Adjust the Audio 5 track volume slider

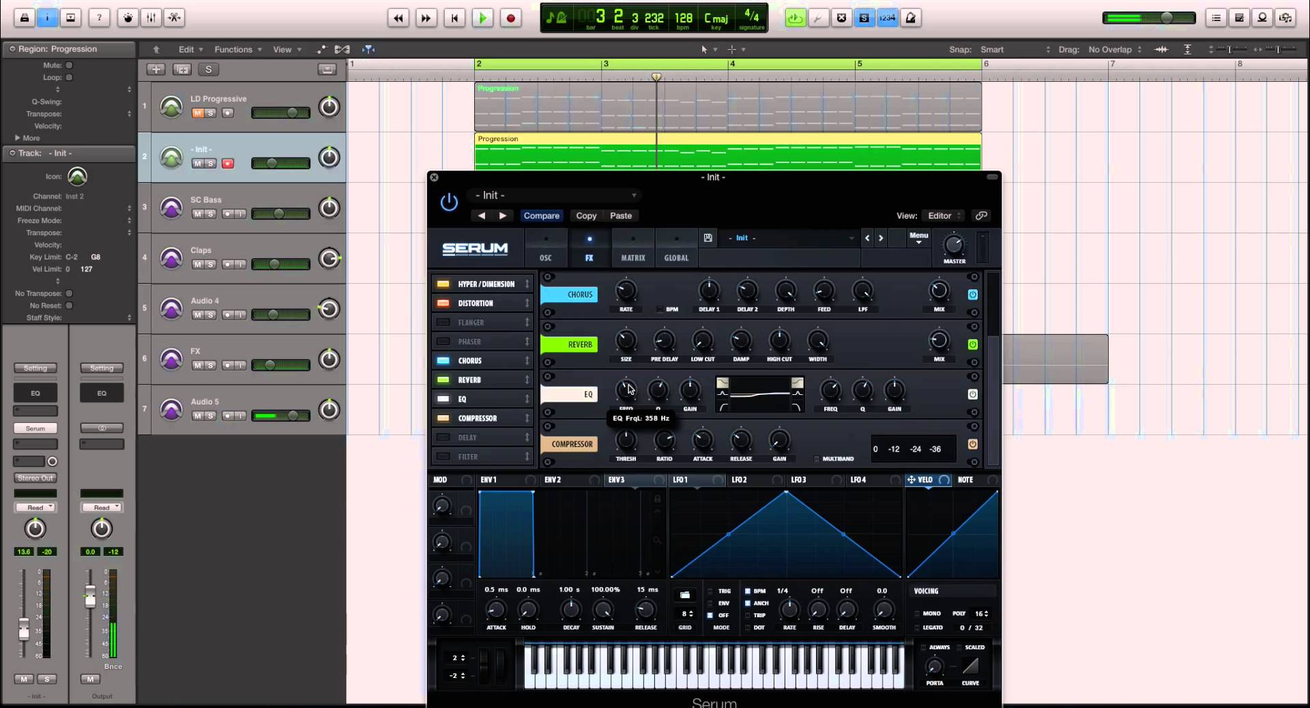pos(280,416)
